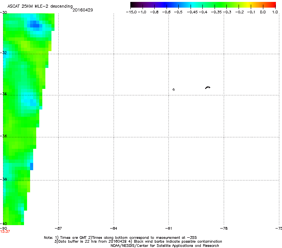The height and width of the screenshot is (248, 282).
Task: Click the -78 longitude axis label
Action: [x=224, y=229]
